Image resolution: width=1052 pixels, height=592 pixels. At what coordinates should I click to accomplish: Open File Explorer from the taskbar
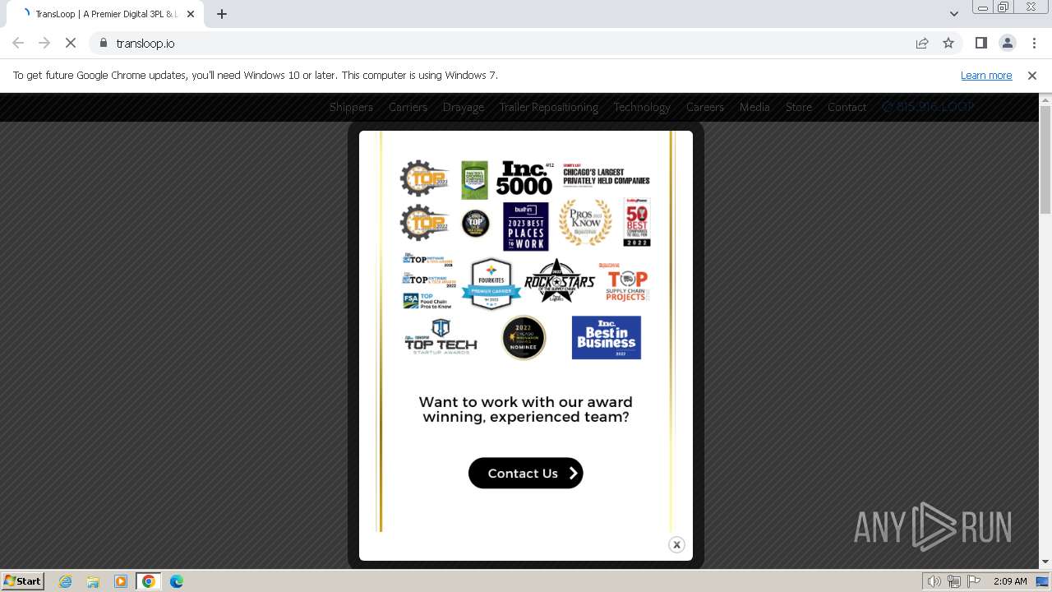[x=93, y=581]
